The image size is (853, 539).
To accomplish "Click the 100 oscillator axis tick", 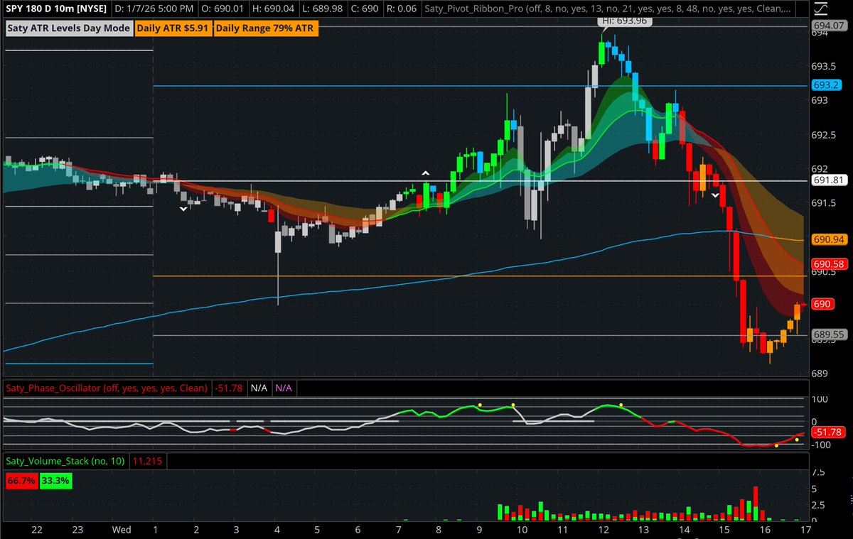I will 819,399.
